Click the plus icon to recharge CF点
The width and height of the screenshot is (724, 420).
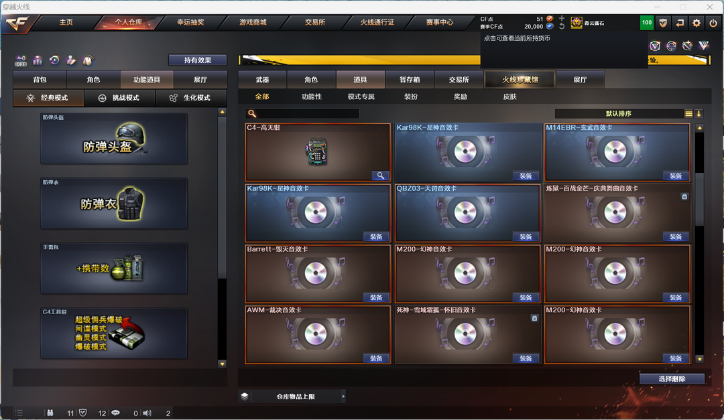click(x=562, y=19)
